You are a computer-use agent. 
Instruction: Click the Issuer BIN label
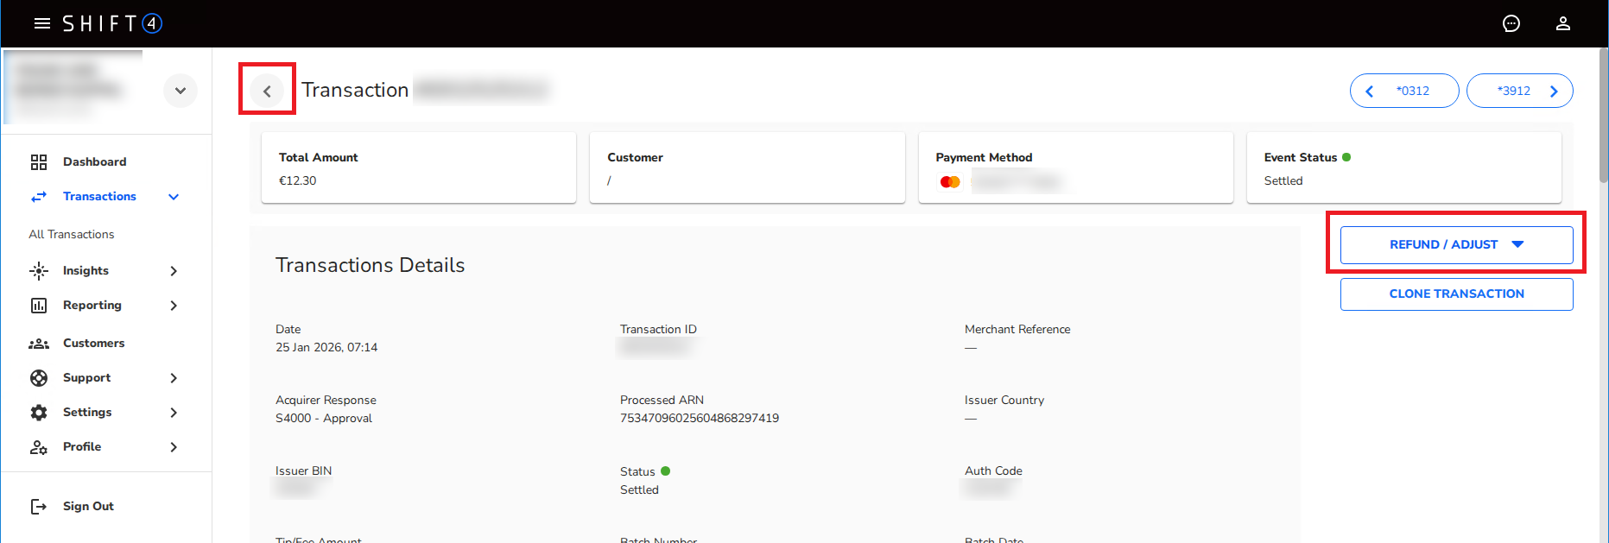click(303, 471)
